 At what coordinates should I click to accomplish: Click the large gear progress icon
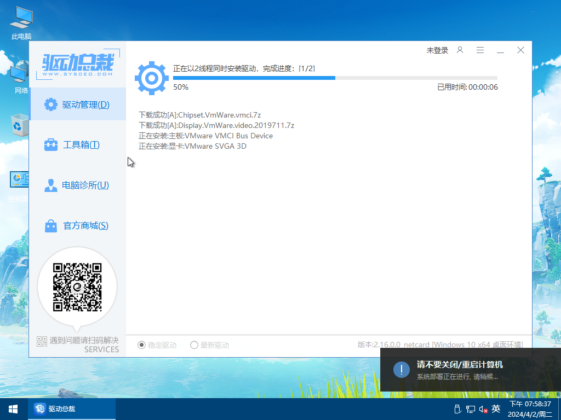(152, 78)
